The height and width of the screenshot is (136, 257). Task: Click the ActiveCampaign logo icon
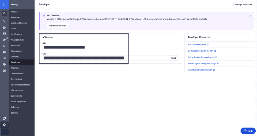(4, 5)
